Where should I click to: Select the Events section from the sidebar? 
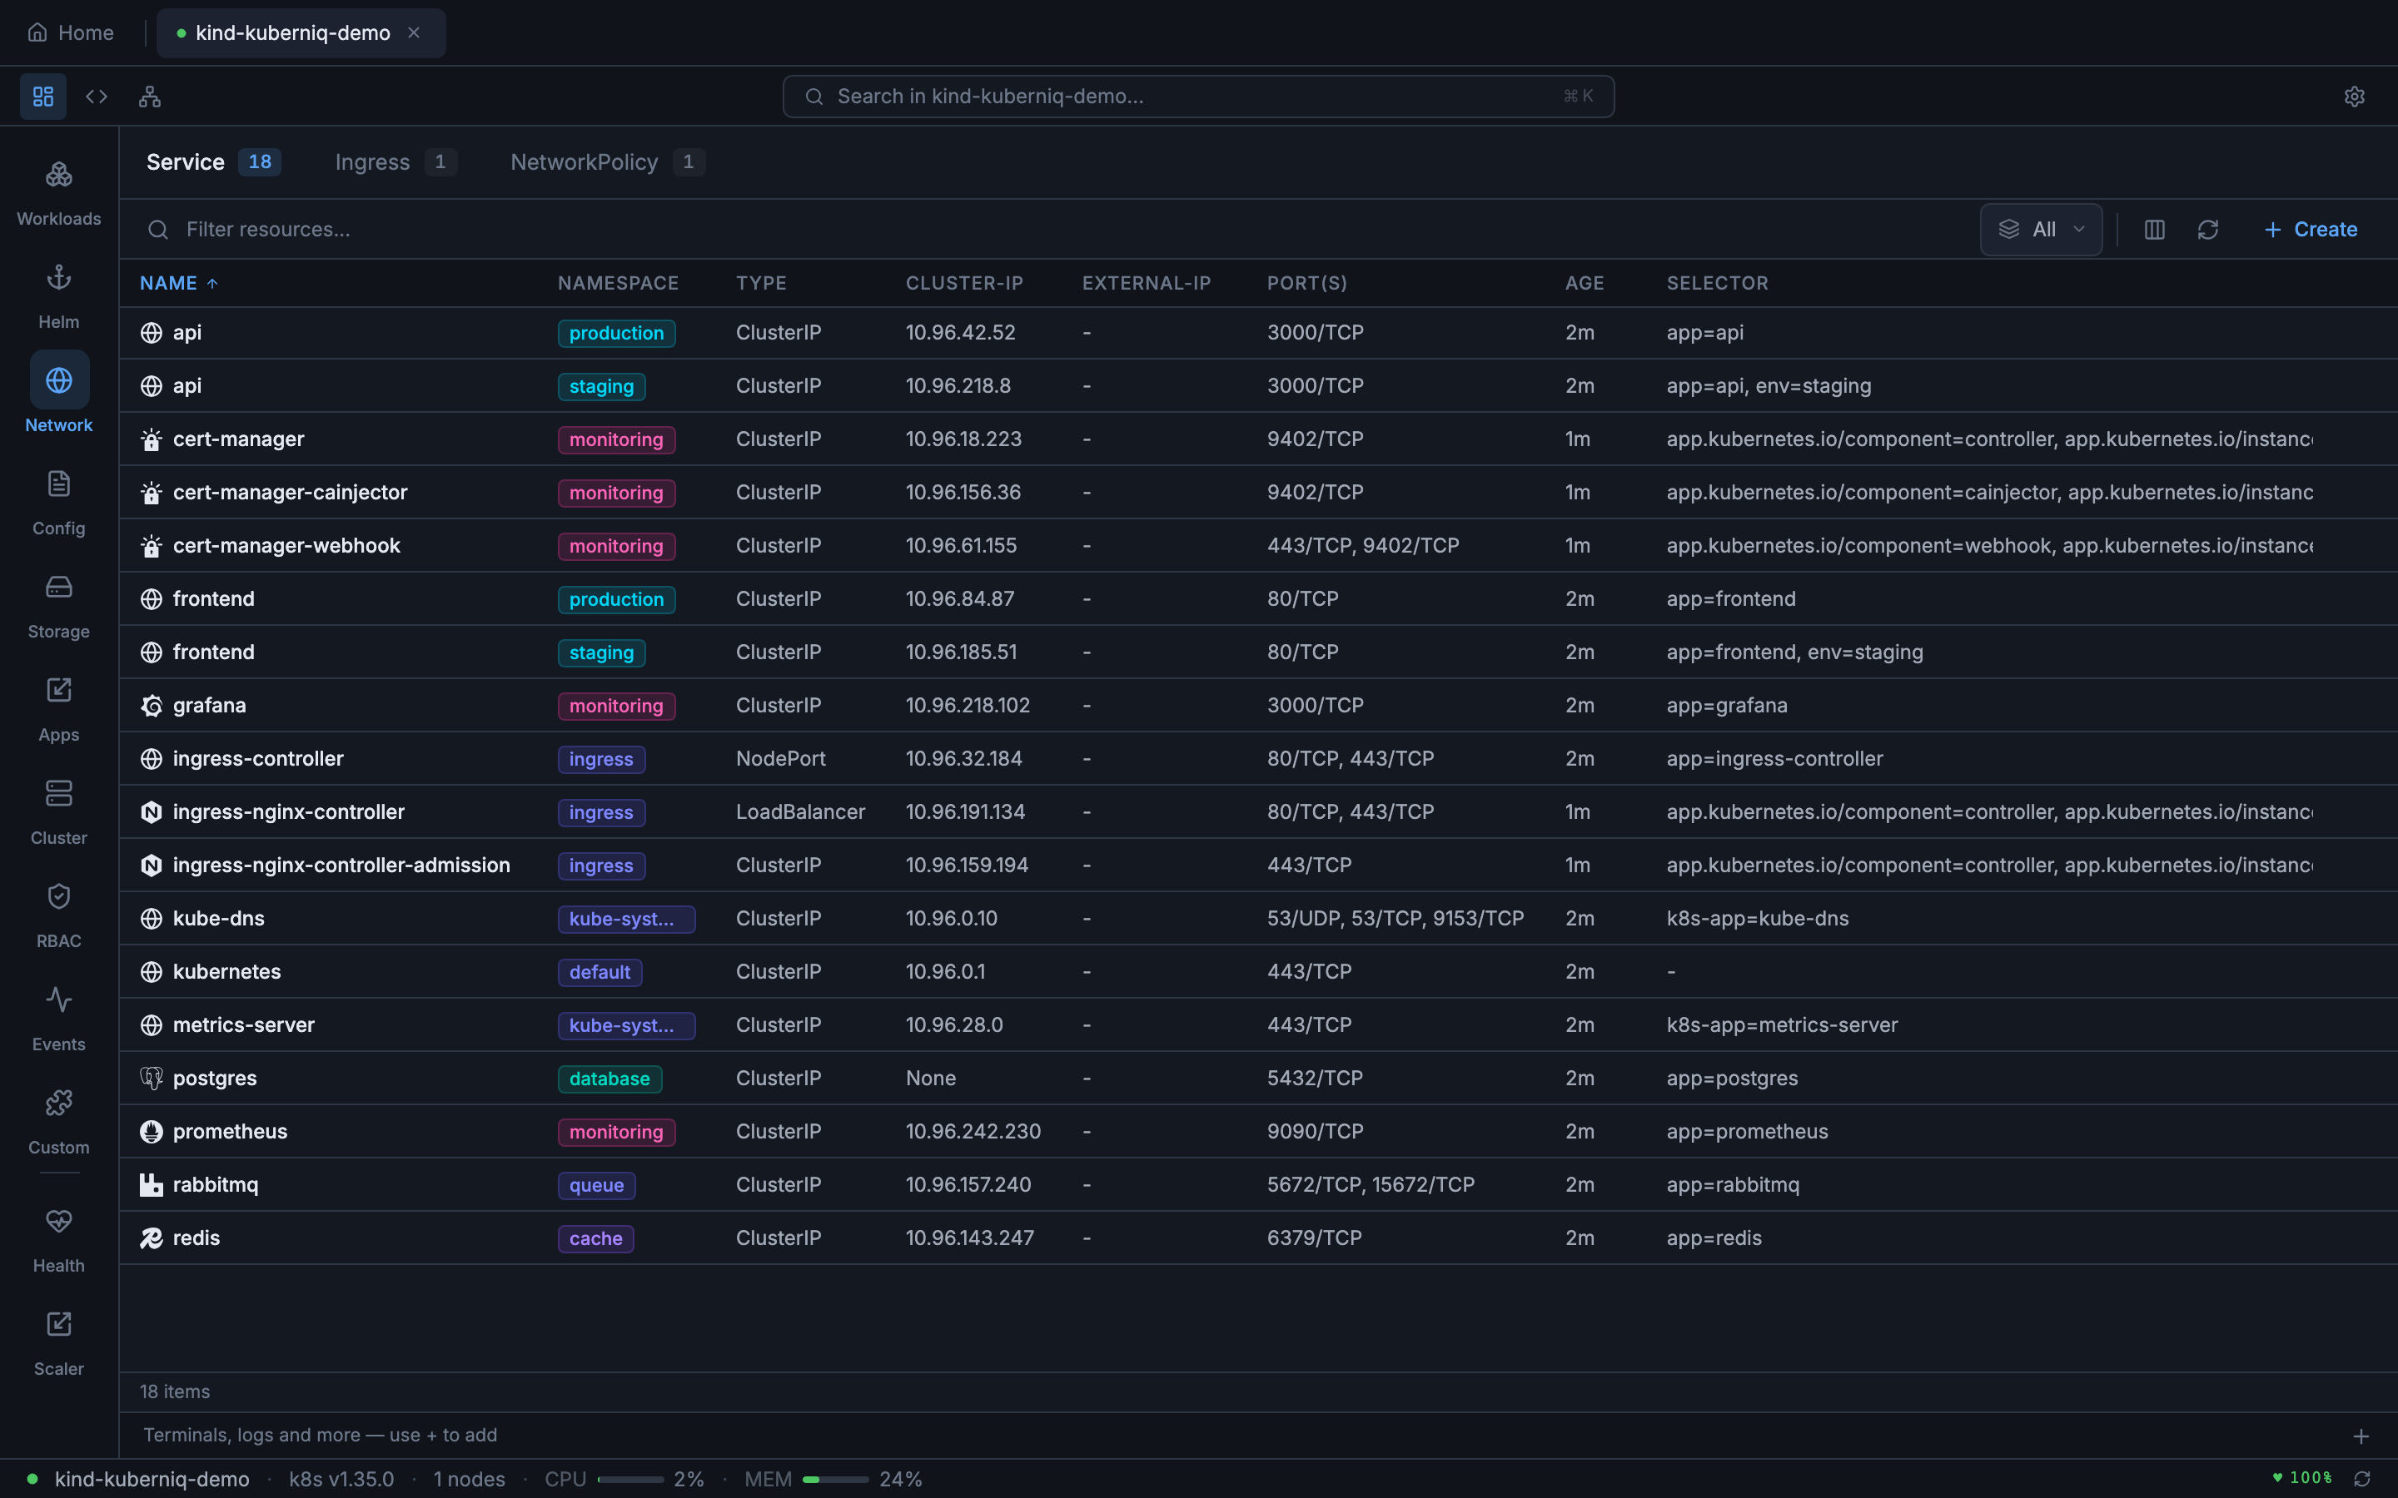[x=58, y=1018]
